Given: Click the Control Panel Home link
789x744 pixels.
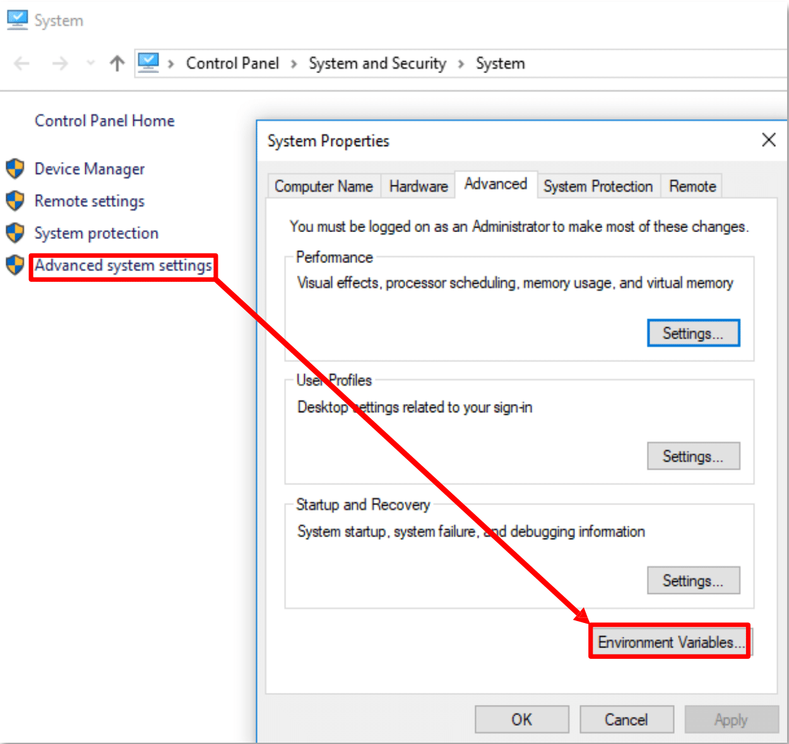Looking at the screenshot, I should (x=105, y=121).
